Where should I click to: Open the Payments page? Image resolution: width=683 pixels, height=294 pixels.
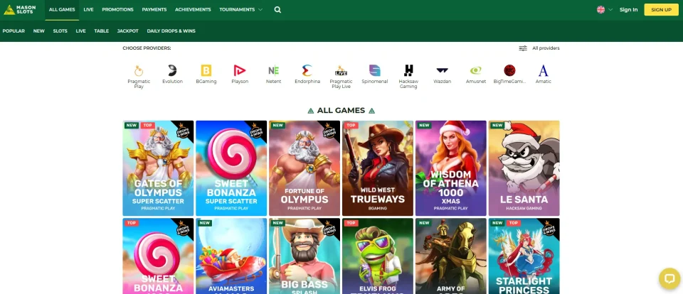click(x=154, y=9)
